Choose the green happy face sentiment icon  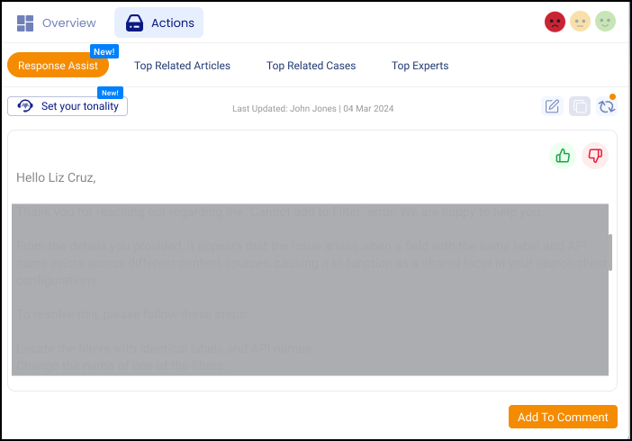click(x=606, y=22)
